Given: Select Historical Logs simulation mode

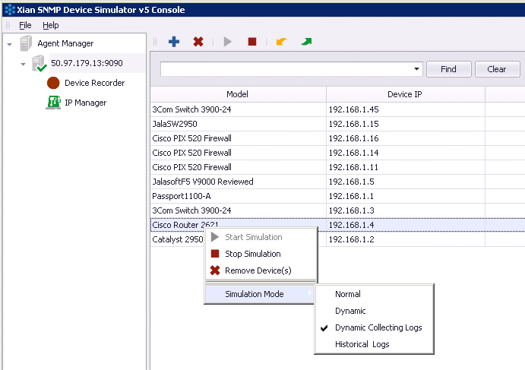Looking at the screenshot, I should 374,344.
